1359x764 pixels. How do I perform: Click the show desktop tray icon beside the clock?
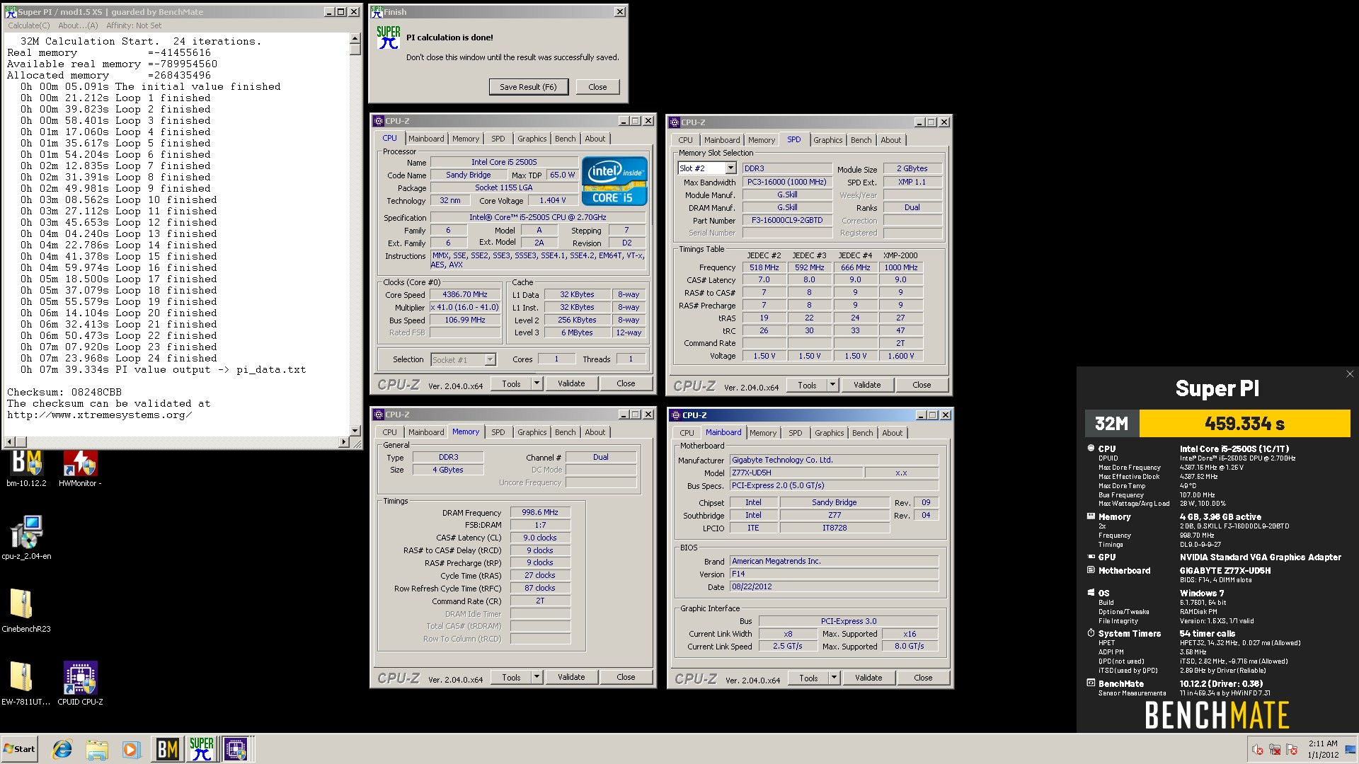tap(1351, 750)
